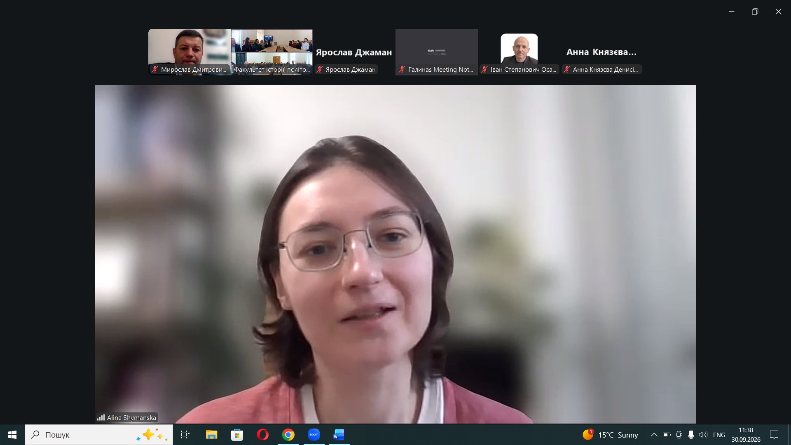Check the battery status icon
This screenshot has height=445, width=791.
point(667,435)
